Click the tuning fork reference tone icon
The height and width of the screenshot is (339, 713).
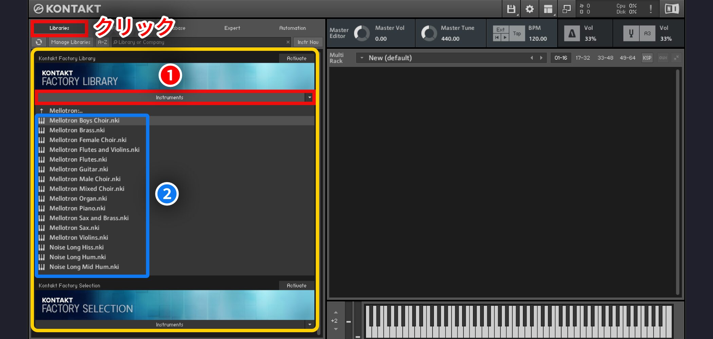631,33
